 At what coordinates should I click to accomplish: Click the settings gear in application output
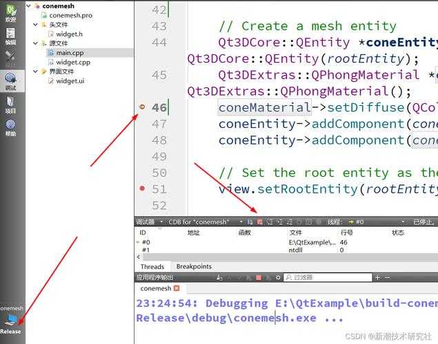tap(278, 278)
